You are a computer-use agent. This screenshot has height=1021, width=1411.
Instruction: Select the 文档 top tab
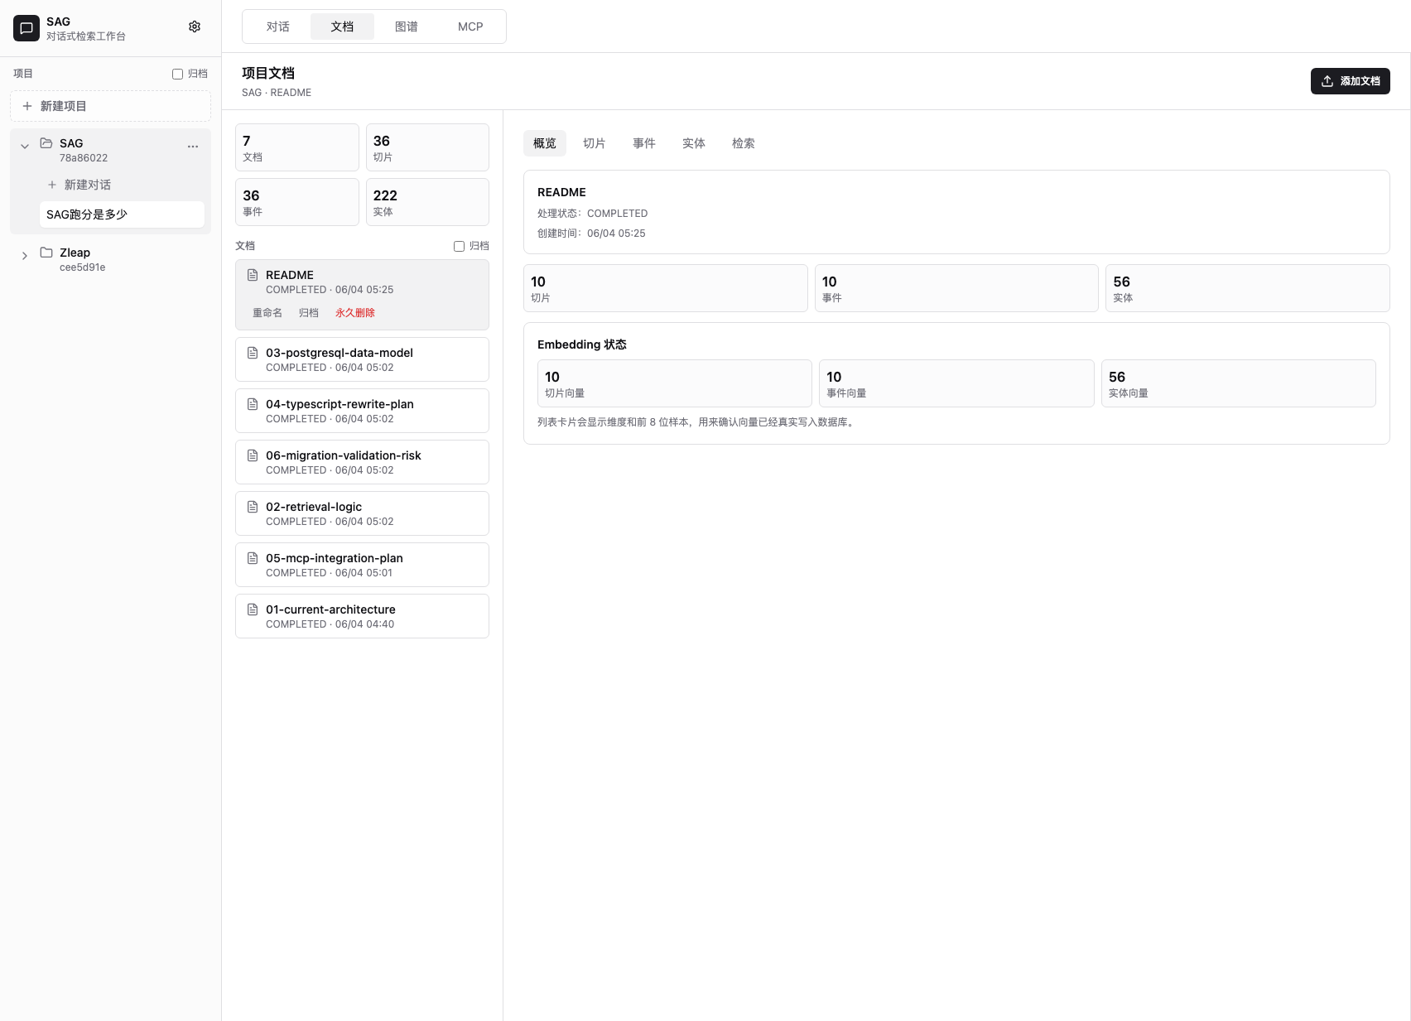[x=342, y=26]
